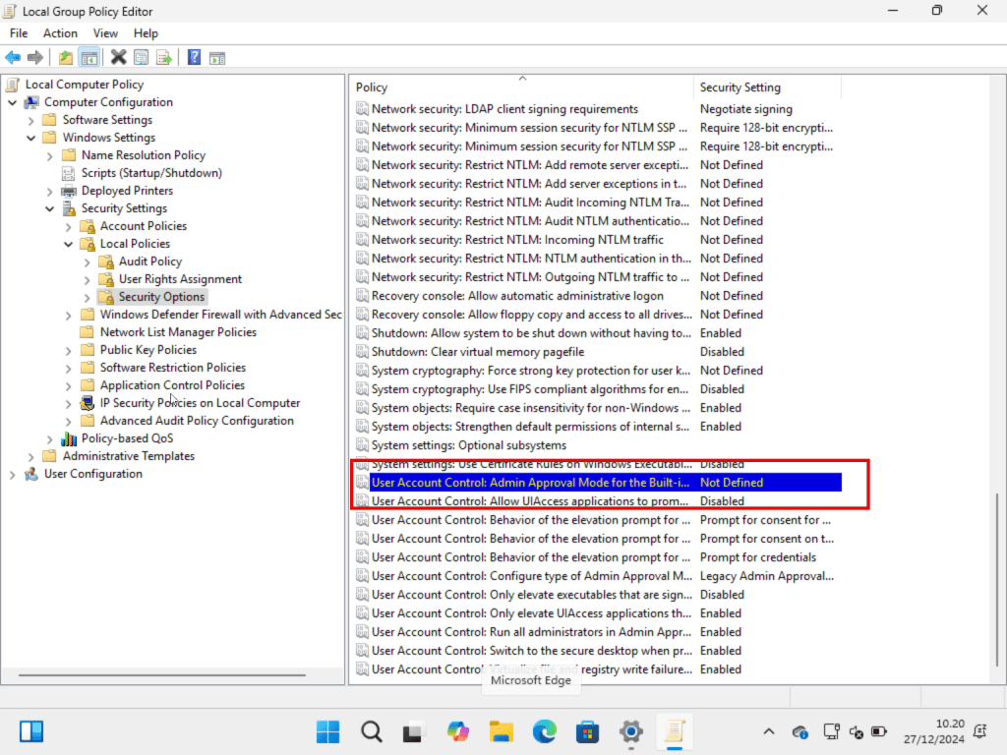The height and width of the screenshot is (755, 1007).
Task: Click the Export List toolbar icon
Action: tap(163, 58)
